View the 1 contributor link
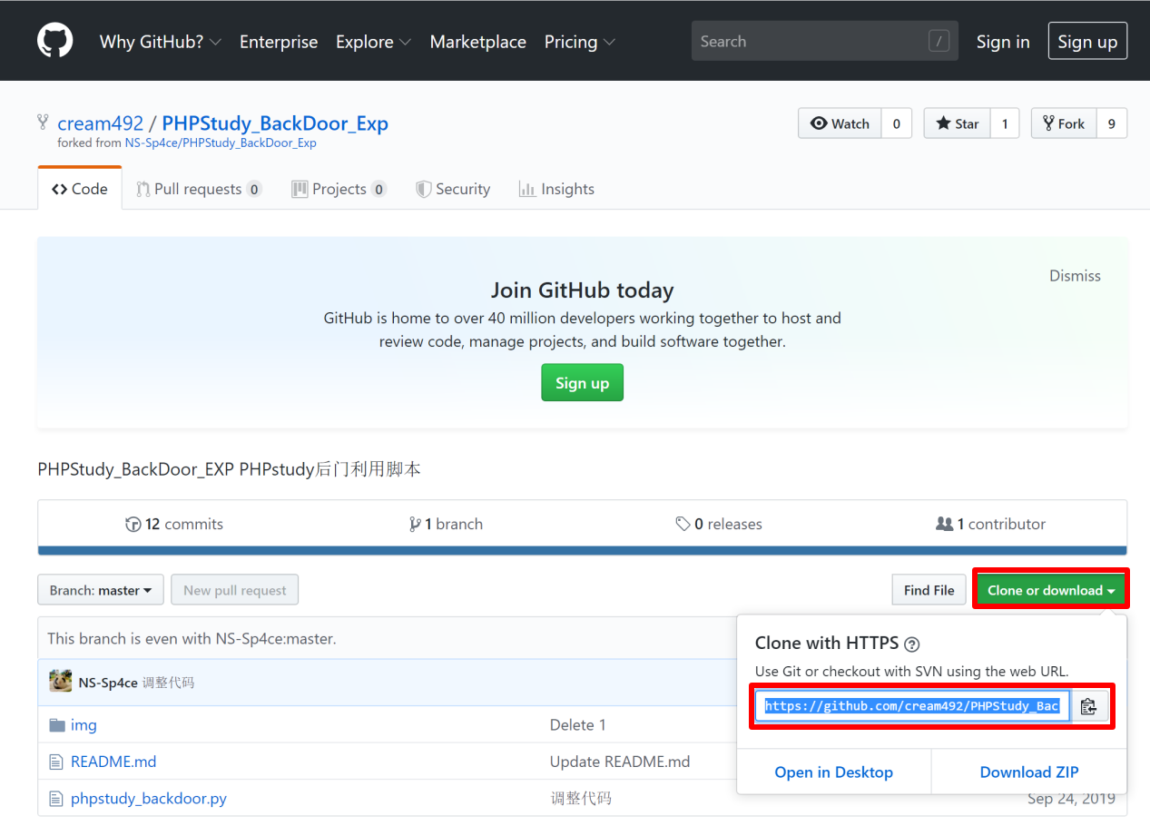The width and height of the screenshot is (1150, 826). (990, 524)
